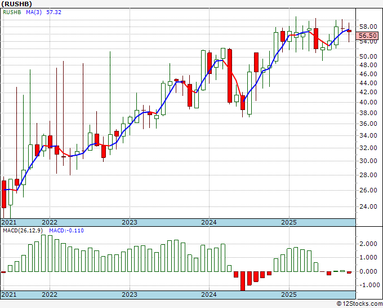
Task: Click 2024 on the price chart time axis
Action: [209, 222]
